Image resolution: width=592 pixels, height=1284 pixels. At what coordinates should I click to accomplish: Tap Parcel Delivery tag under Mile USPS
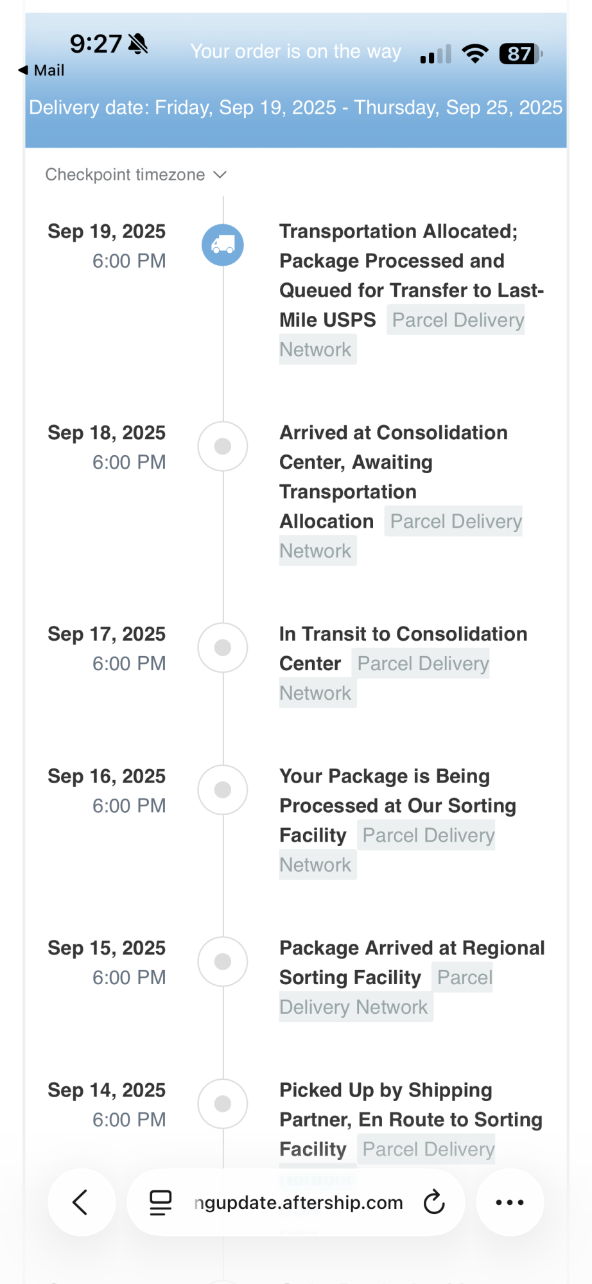coord(457,320)
